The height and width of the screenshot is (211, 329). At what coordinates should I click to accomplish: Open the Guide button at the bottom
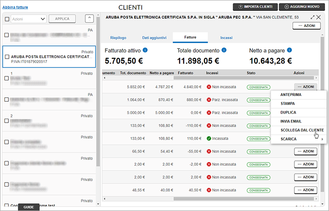(x=29, y=207)
